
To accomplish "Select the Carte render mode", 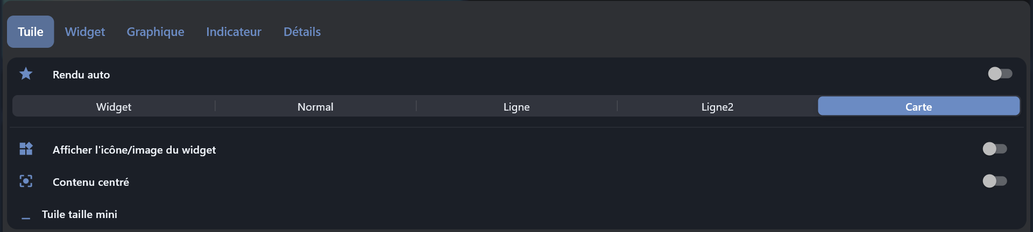I will [x=918, y=106].
